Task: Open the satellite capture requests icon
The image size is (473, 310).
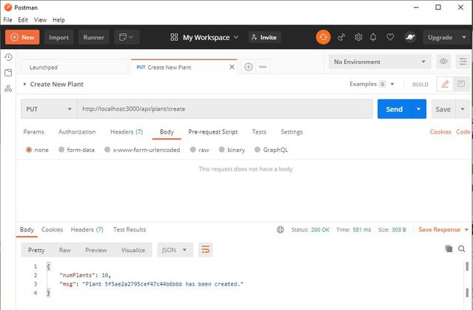Action: pyautogui.click(x=341, y=37)
